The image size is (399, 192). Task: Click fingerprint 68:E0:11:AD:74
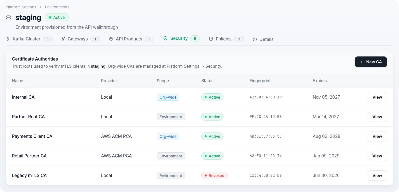pos(265,156)
